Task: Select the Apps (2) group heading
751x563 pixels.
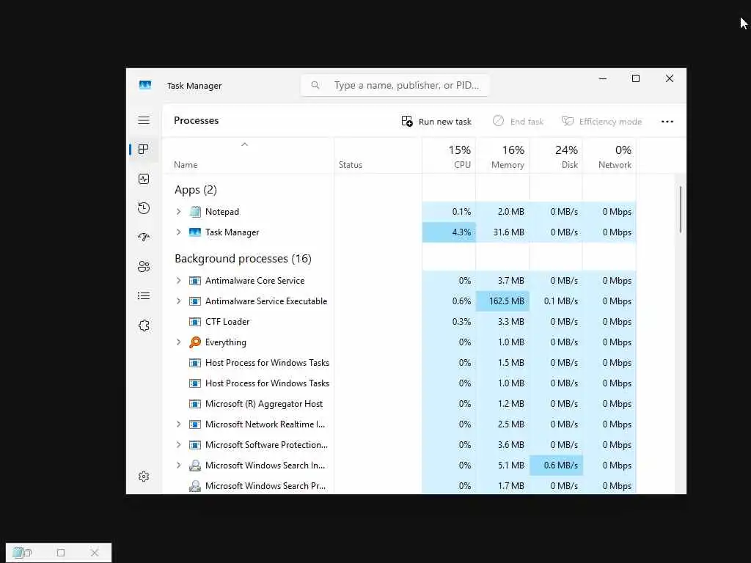Action: point(195,190)
